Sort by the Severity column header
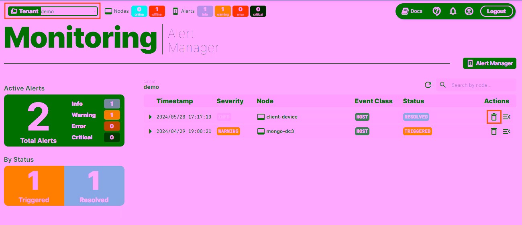 (230, 101)
